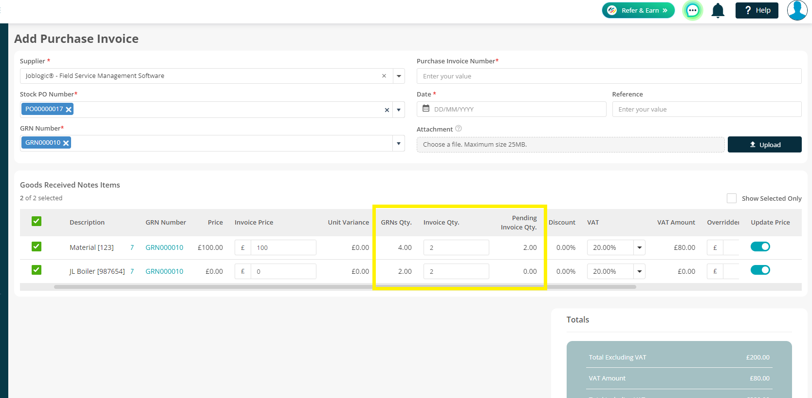Viewport: 812px width, 398px height.
Task: Open GRN000010 link in Material row
Action: point(165,247)
